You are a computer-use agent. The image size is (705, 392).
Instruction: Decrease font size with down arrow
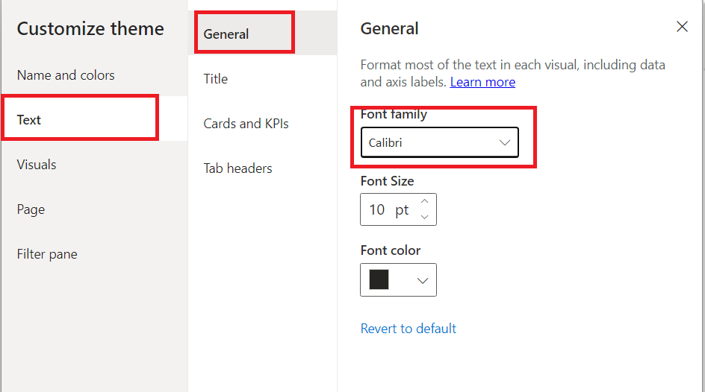tap(424, 217)
